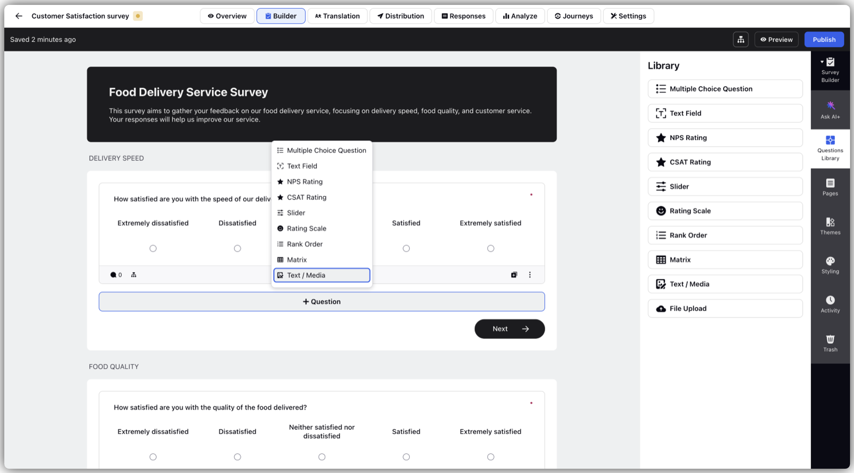
Task: Add CSAT Rating from Library panel
Action: (x=725, y=162)
